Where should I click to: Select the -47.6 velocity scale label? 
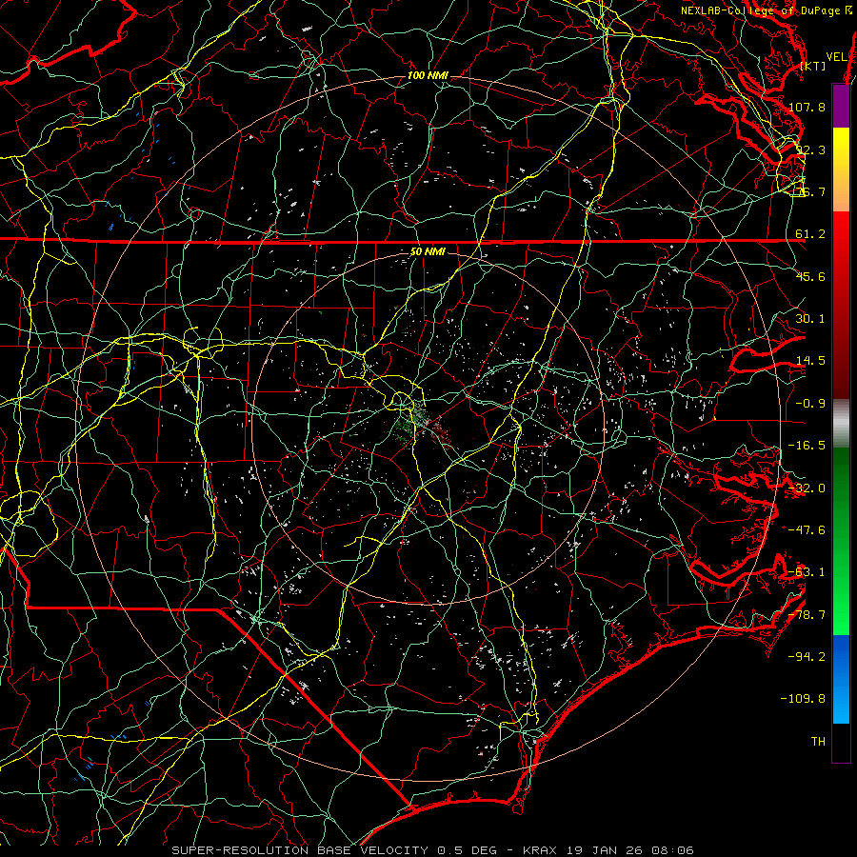coord(807,530)
